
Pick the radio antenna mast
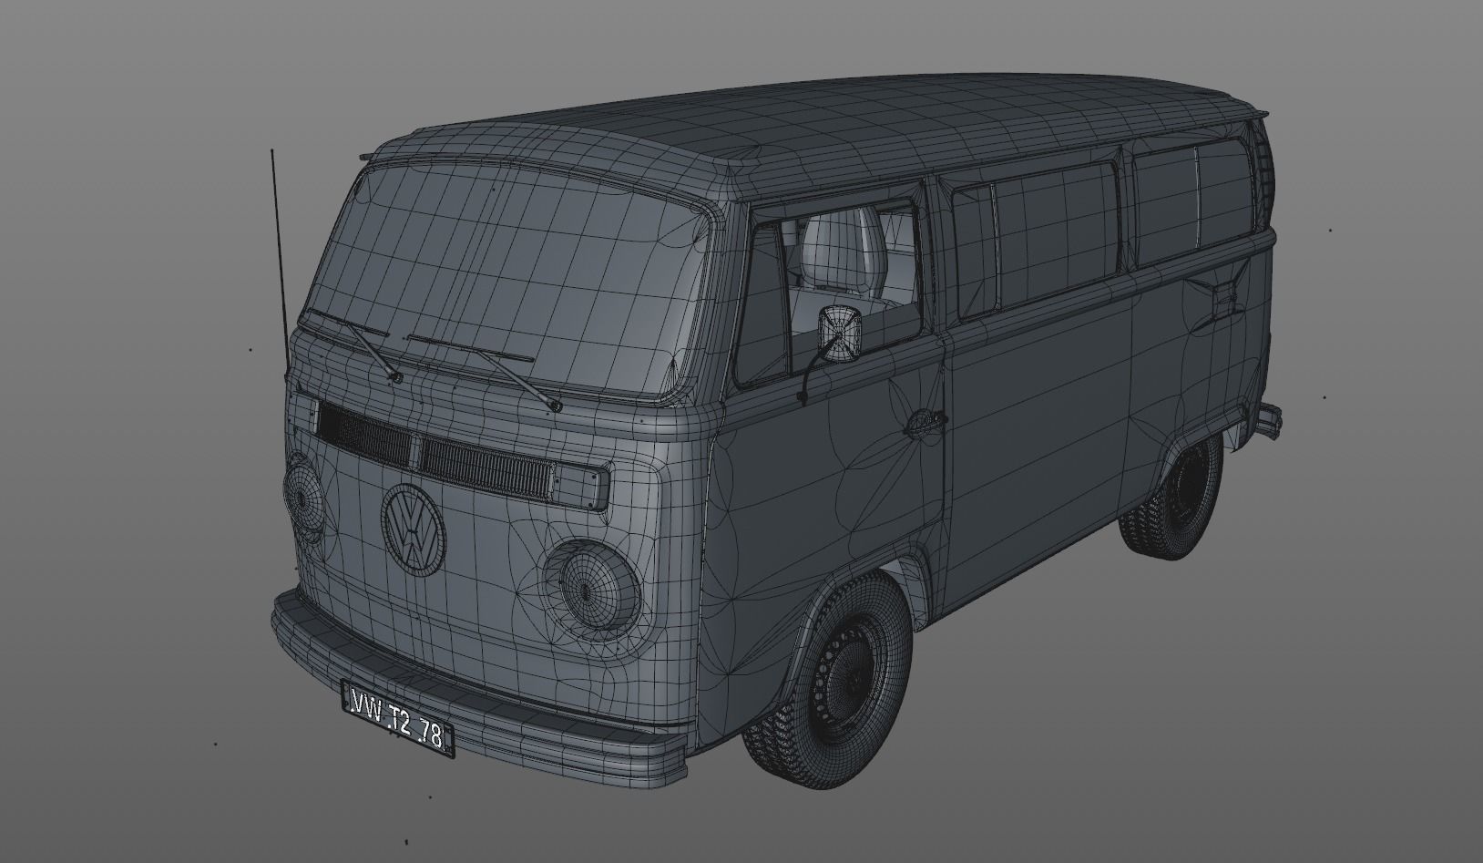click(x=280, y=261)
